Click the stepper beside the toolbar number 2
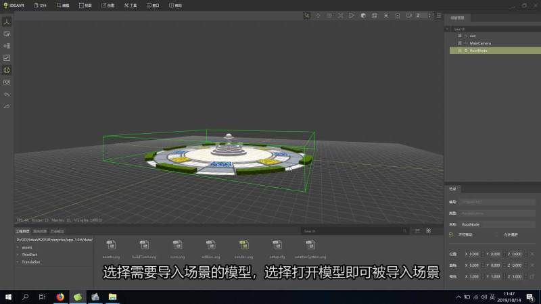The image size is (541, 304). pos(429,16)
